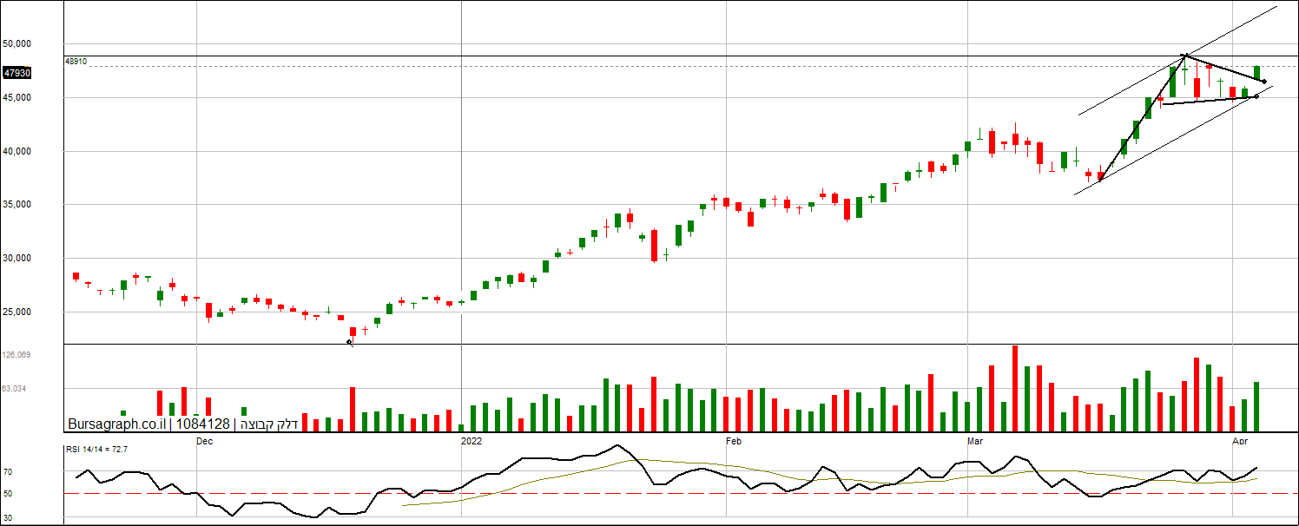1299x526 pixels.
Task: Select the upper triangle line's right endpoint marker
Action: [x=1264, y=82]
